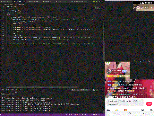This screenshot has height=116, width=154.
Task: Click the notification bell in the status bar
Action: click(102, 115)
